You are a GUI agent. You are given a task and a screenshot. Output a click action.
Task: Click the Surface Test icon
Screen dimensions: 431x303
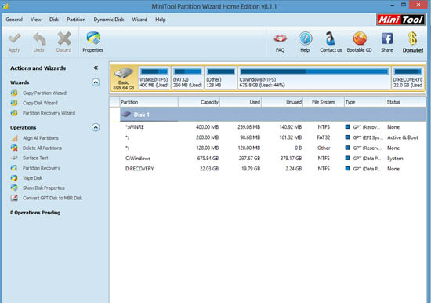click(x=14, y=158)
